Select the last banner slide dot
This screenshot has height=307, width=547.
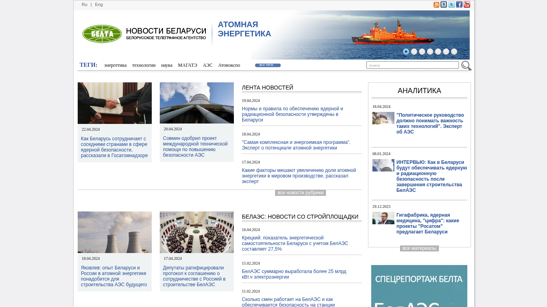454,52
